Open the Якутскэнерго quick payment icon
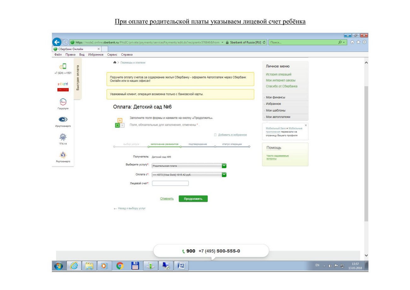 pyautogui.click(x=63, y=155)
